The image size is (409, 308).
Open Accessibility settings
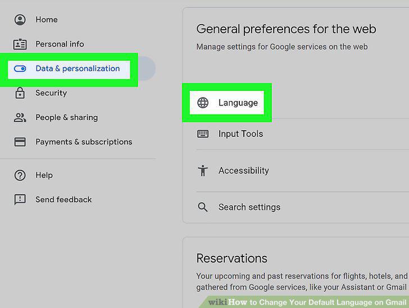coord(244,171)
